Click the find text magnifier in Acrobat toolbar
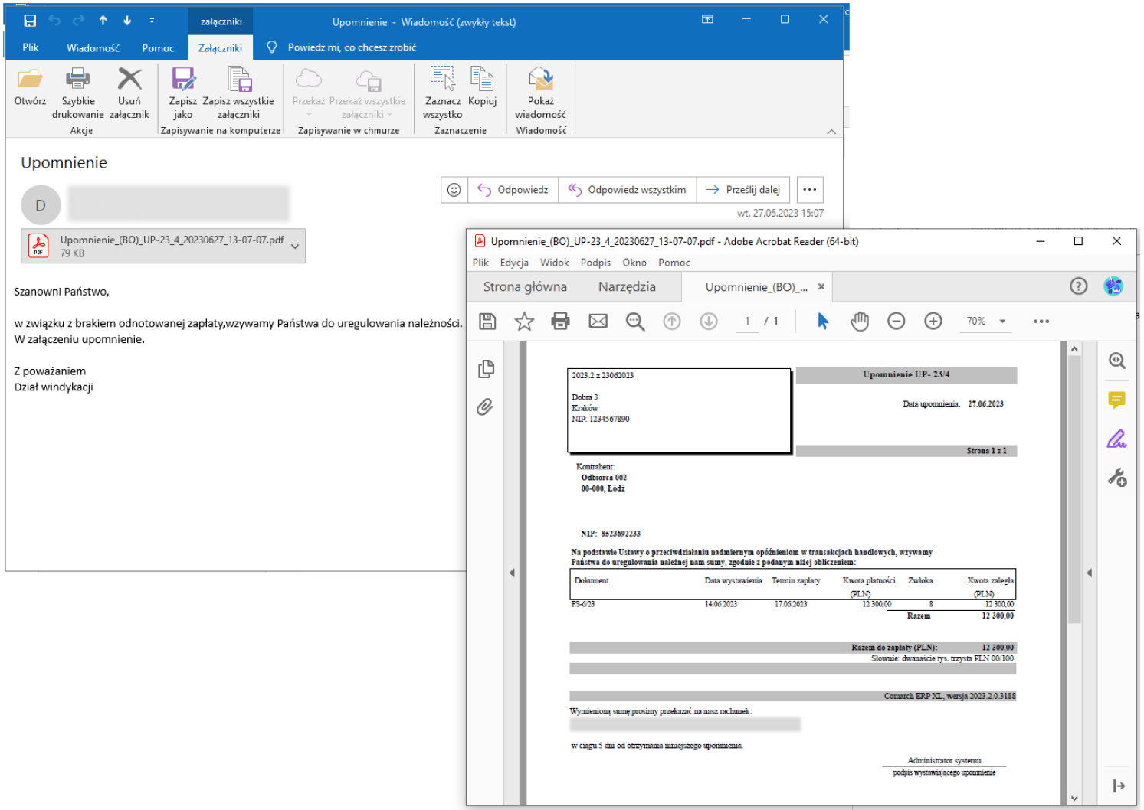 tap(635, 322)
